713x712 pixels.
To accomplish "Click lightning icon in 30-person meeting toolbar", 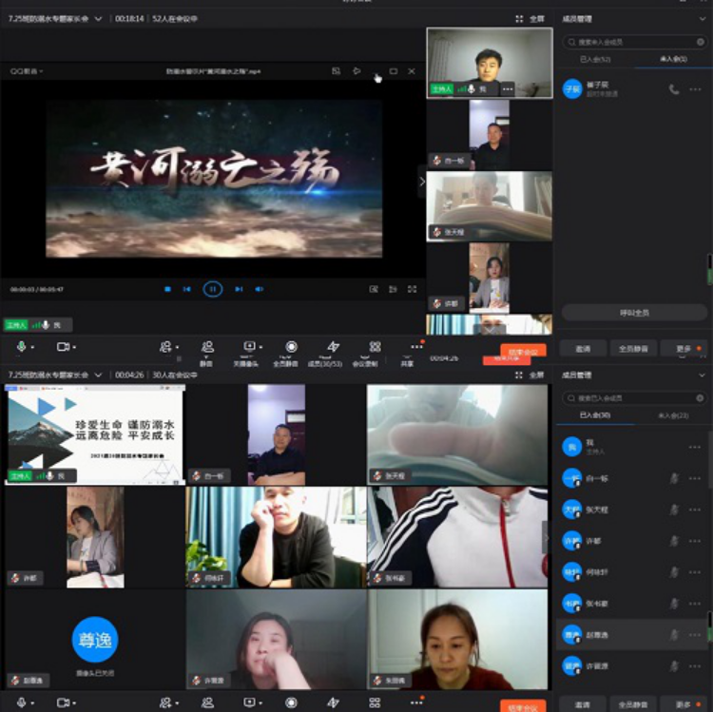I will 334,702.
